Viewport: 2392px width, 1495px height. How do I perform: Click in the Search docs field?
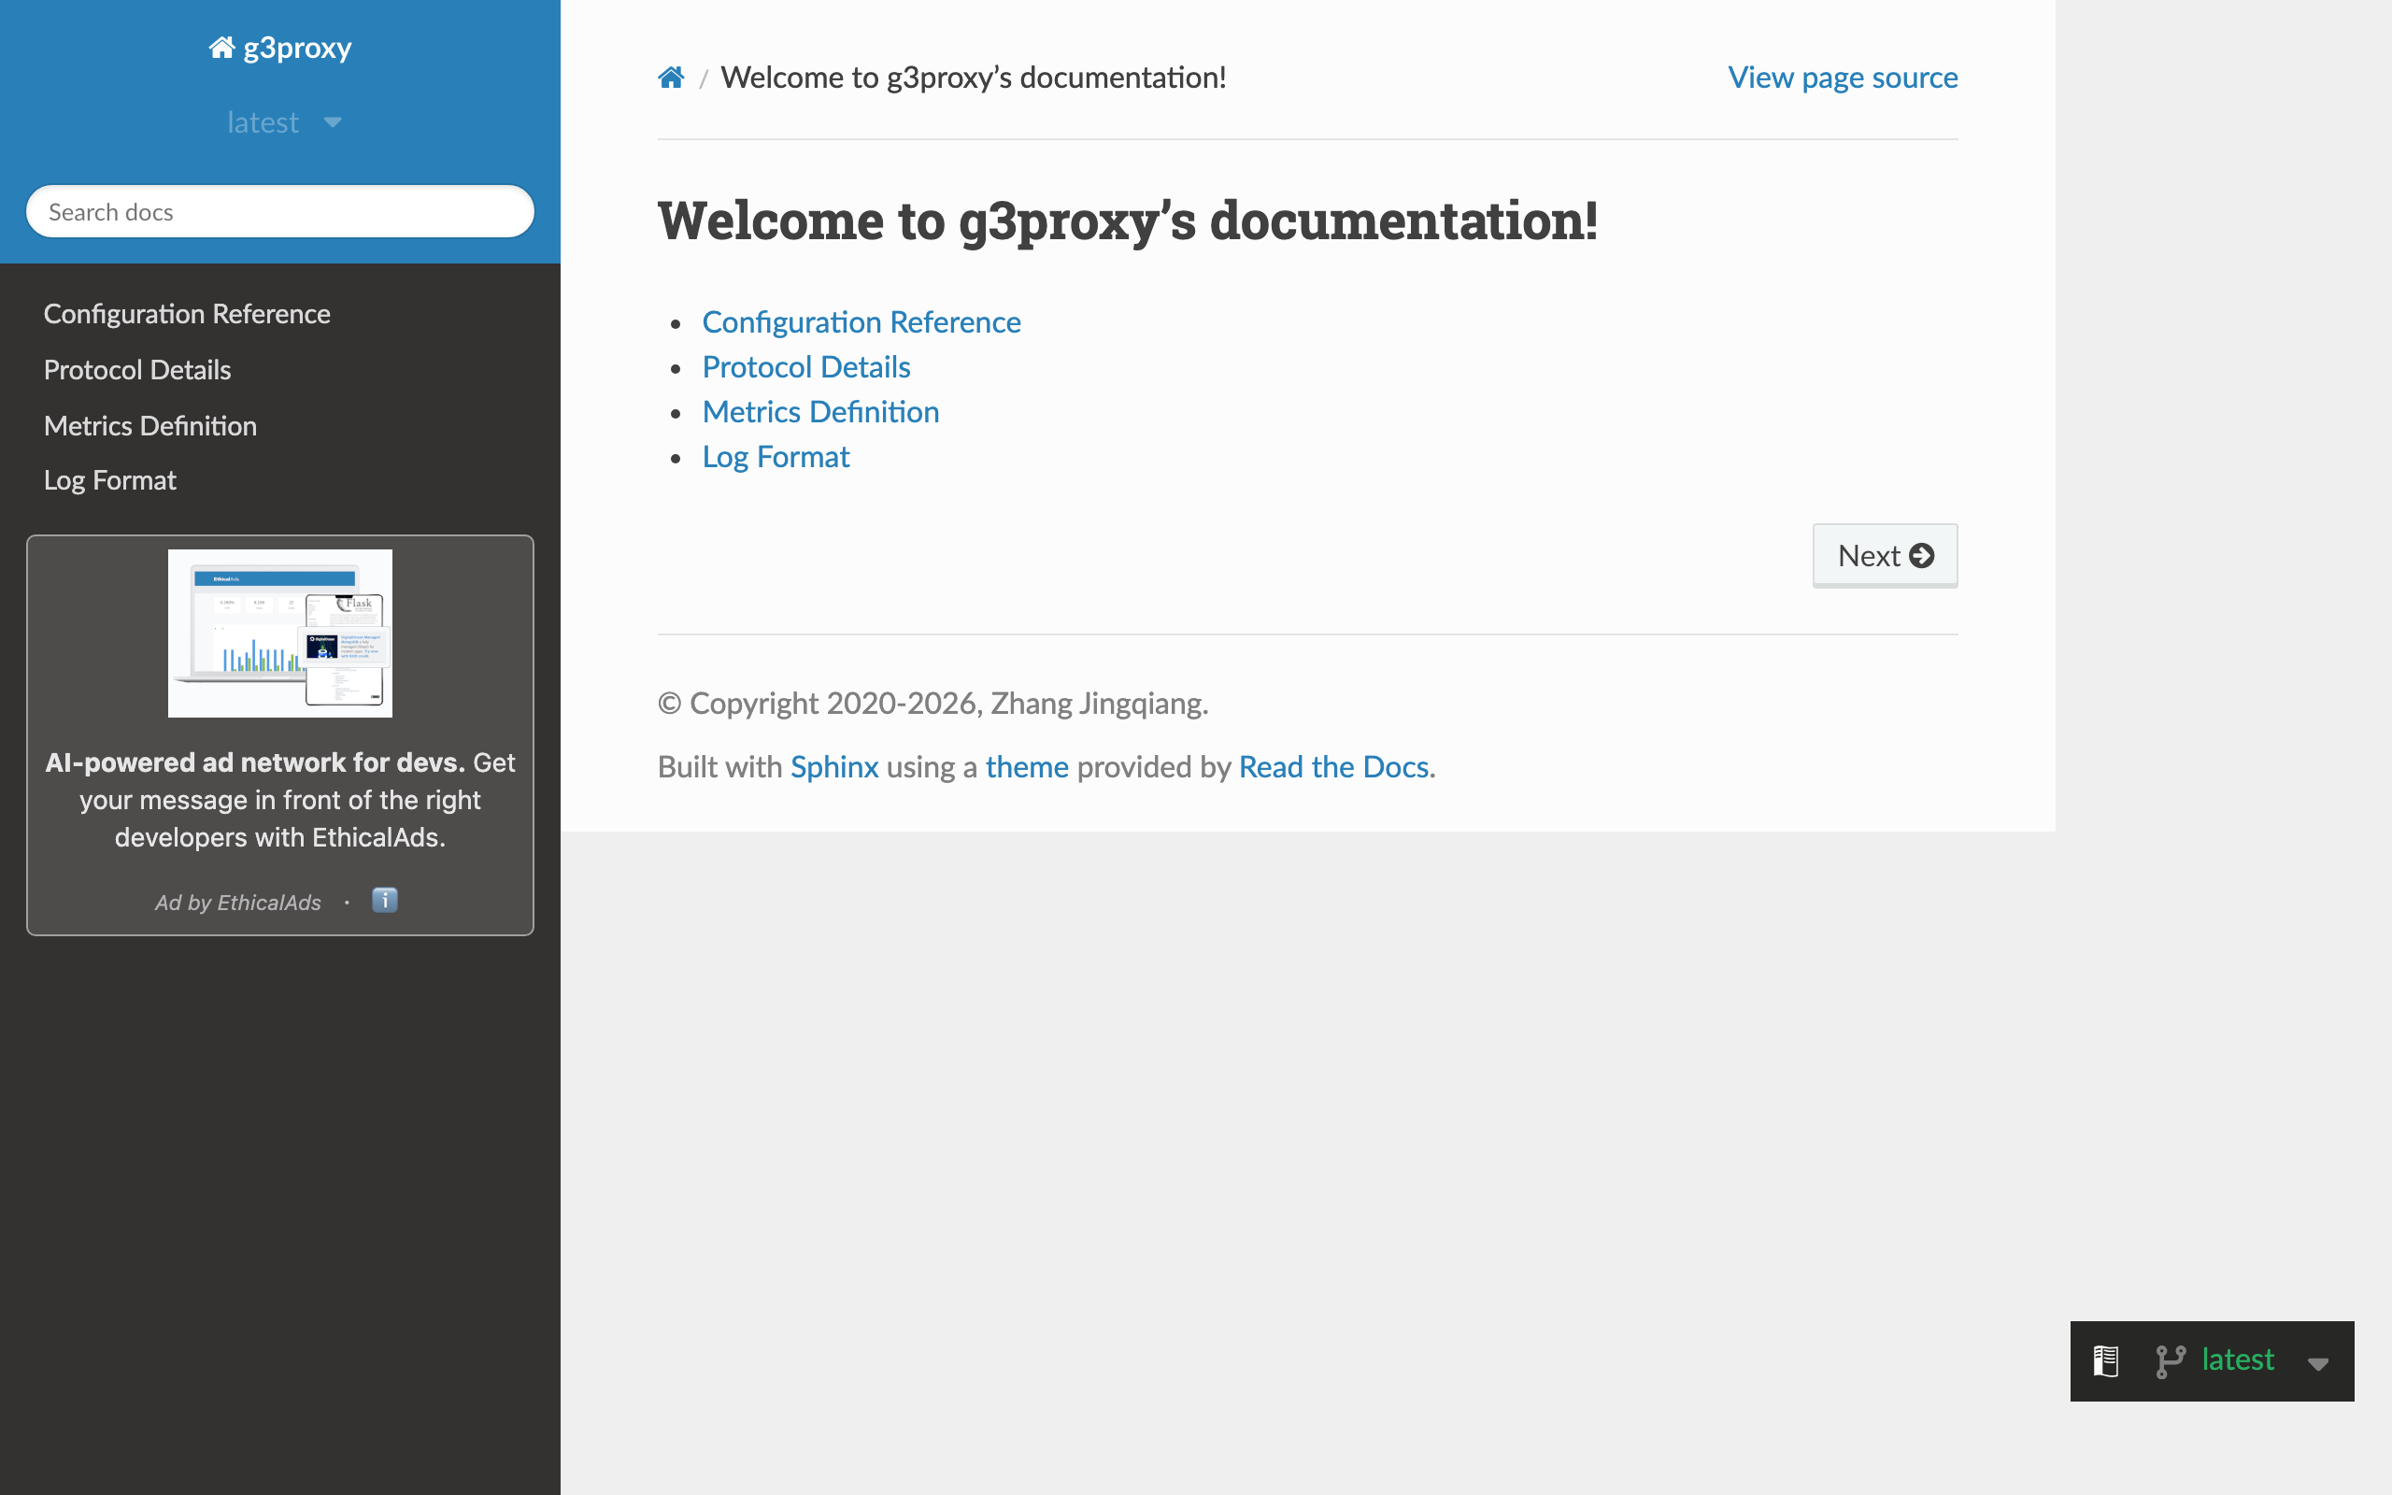[x=280, y=211]
